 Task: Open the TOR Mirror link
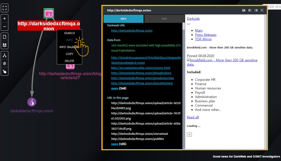(203, 39)
